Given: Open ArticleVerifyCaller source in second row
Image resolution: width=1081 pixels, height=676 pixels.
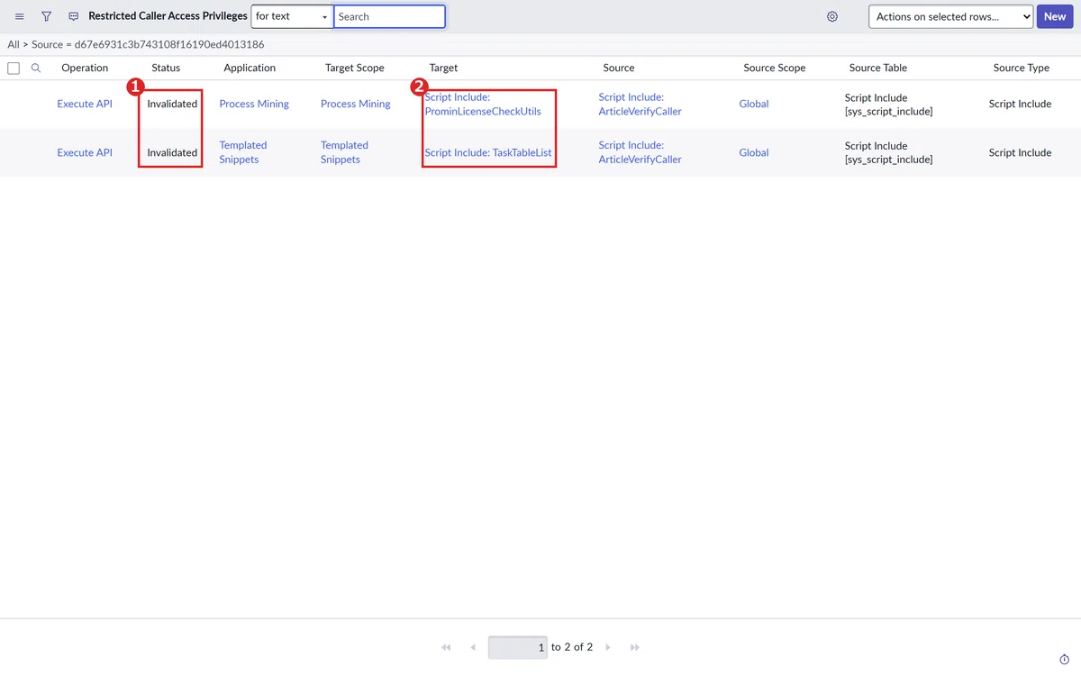Looking at the screenshot, I should click(x=640, y=152).
